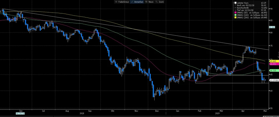Click the Durchschnitt average line icon in legend

point(236,8)
